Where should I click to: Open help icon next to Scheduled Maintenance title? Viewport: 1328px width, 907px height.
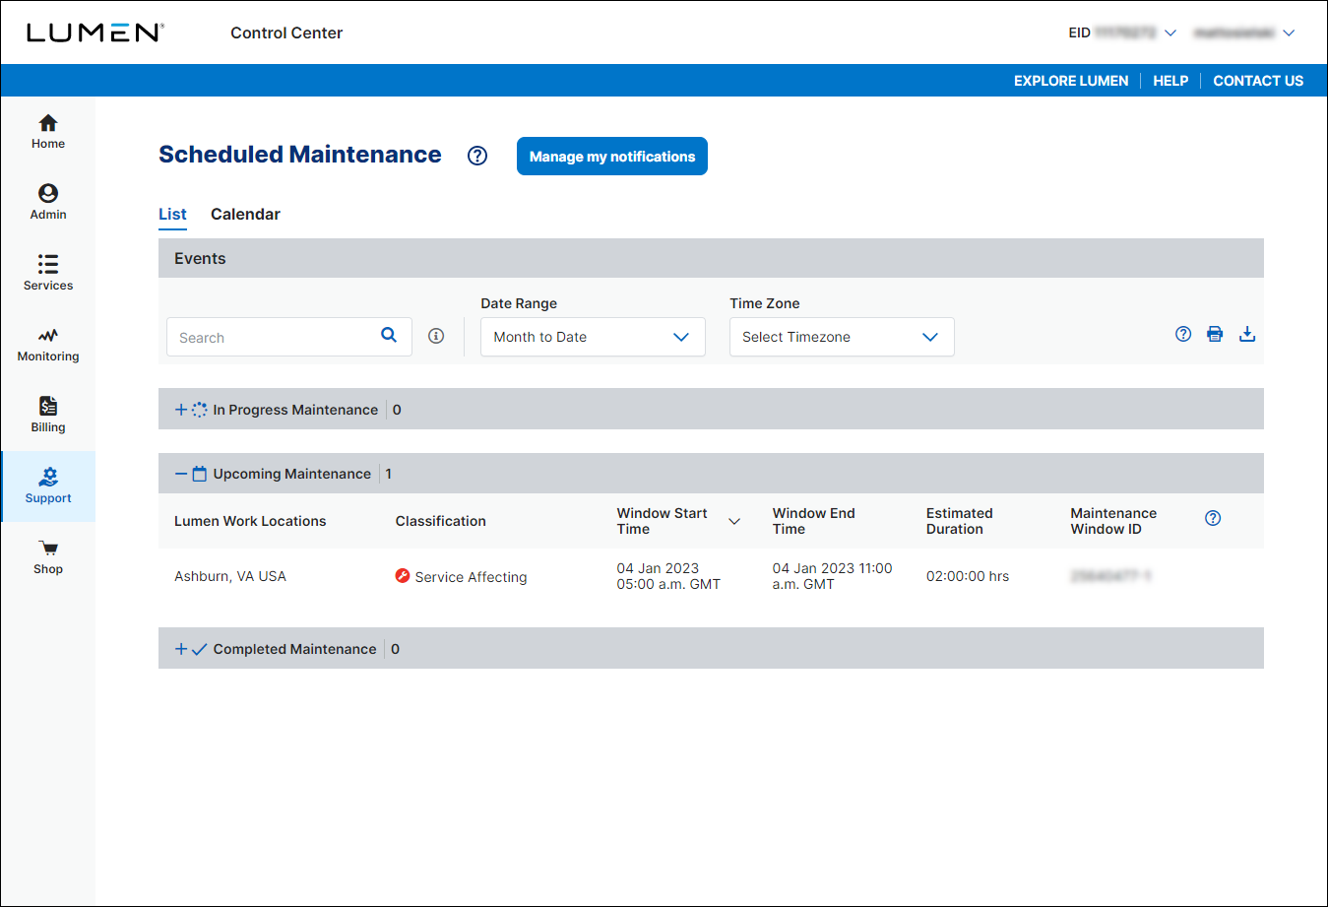pos(477,156)
